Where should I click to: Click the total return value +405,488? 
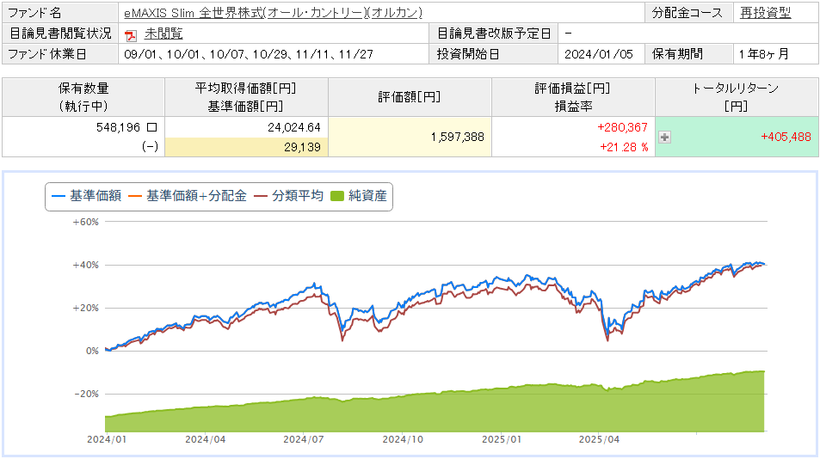[x=786, y=137]
